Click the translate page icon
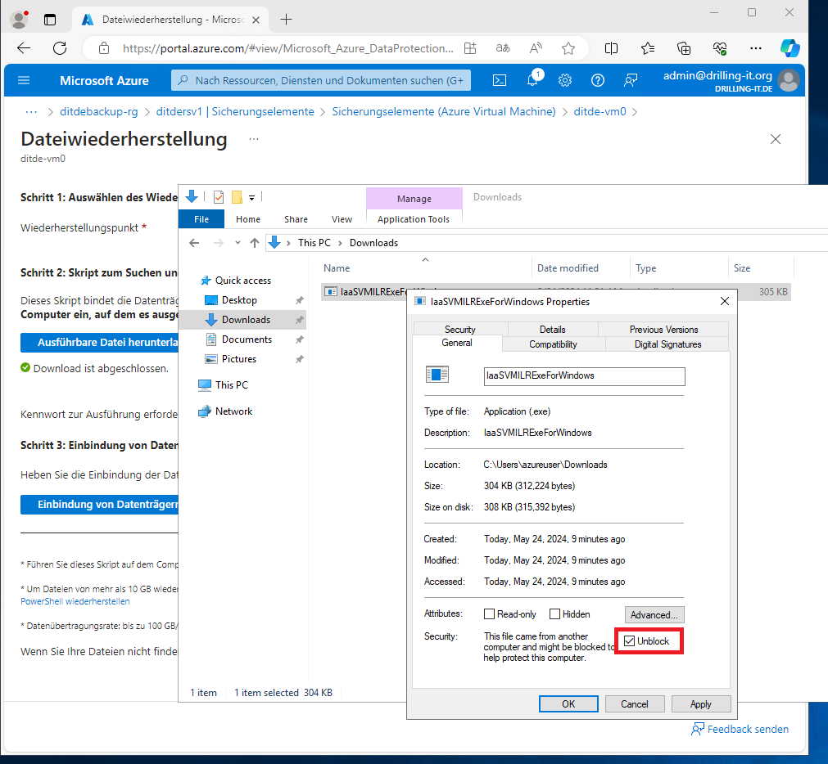 click(503, 48)
